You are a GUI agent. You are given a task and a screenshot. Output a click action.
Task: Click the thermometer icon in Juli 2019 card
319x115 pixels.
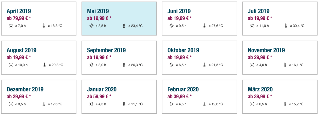click(285, 26)
